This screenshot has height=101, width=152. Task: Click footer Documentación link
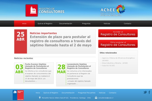(x=68, y=93)
